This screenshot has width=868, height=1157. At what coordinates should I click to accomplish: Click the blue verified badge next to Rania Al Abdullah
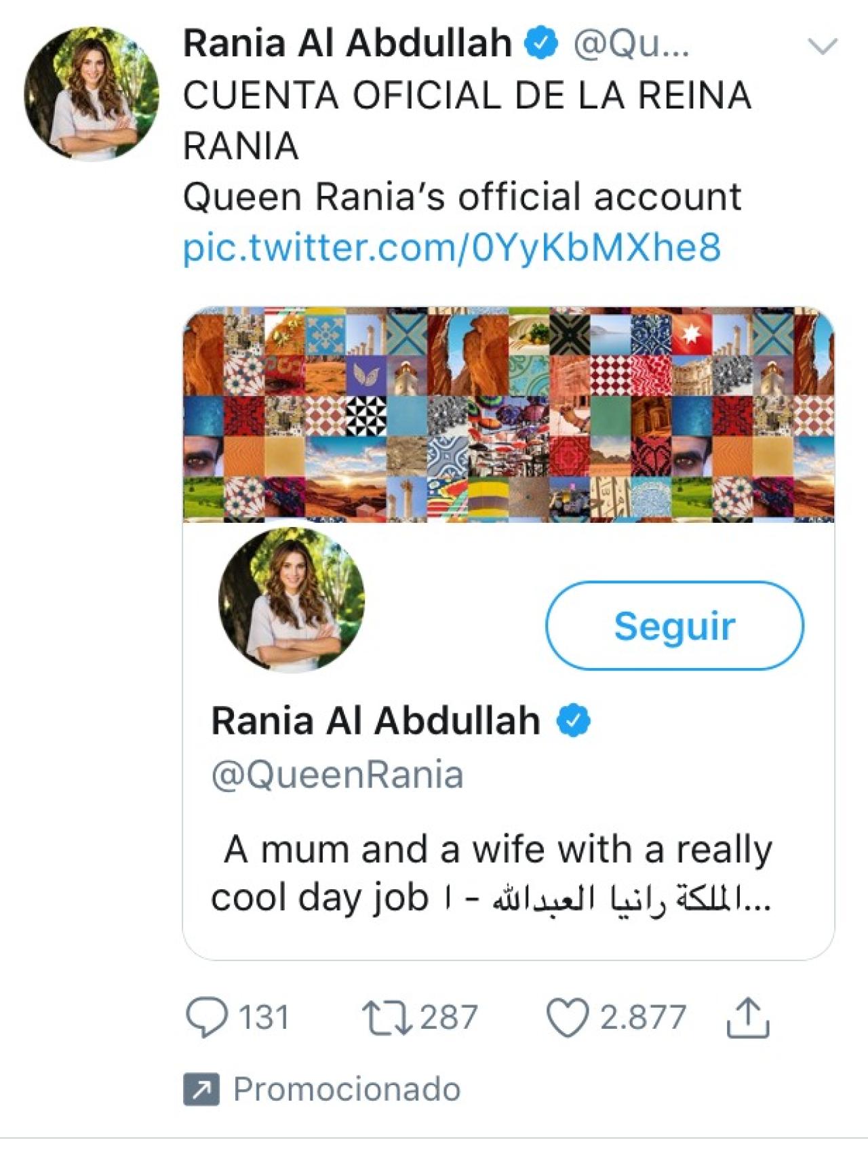[539, 43]
